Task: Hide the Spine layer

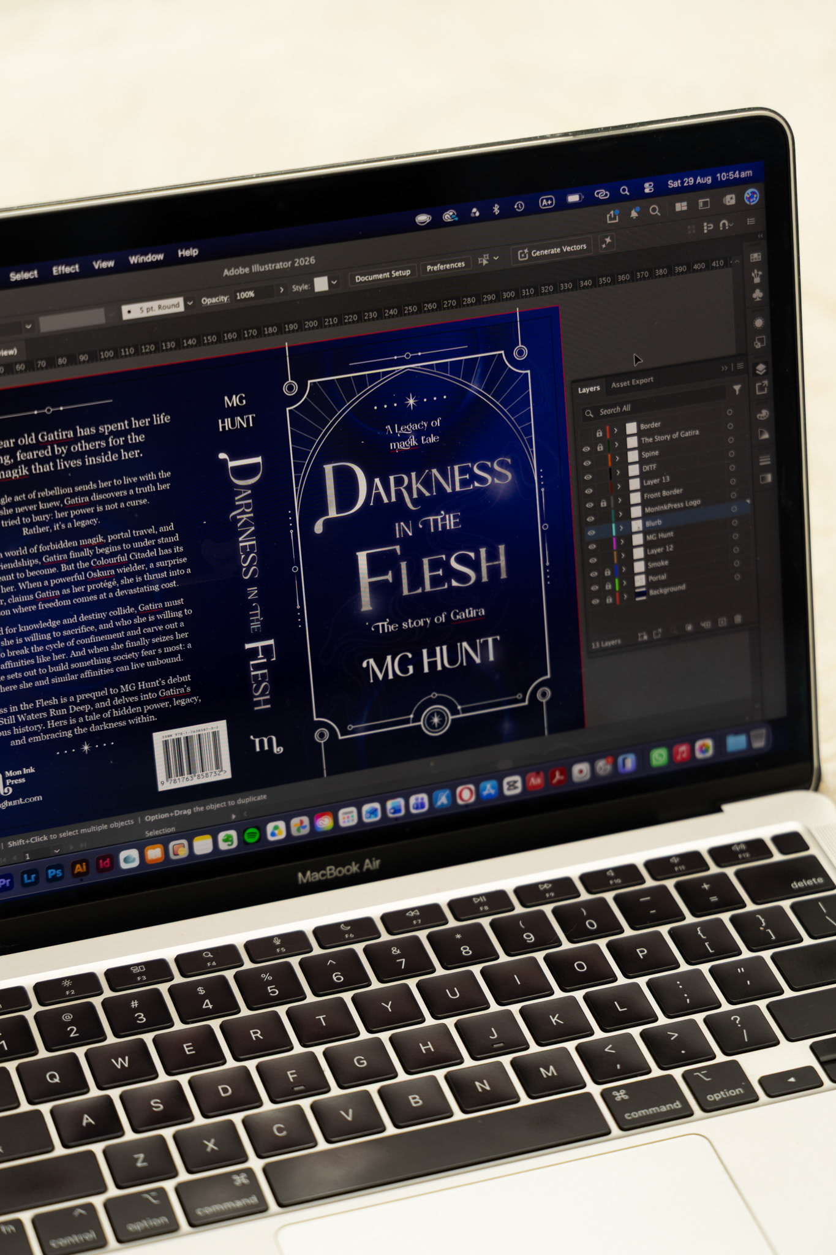Action: (587, 463)
